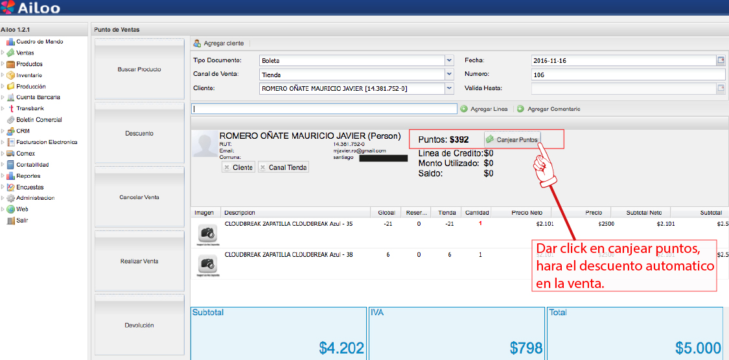This screenshot has width=729, height=360.
Task: Select Boletin Comercial in the sidebar
Action: pos(39,119)
